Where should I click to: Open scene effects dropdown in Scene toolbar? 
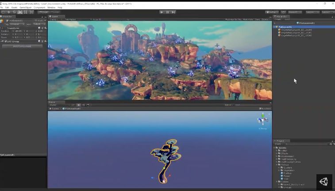[88, 105]
